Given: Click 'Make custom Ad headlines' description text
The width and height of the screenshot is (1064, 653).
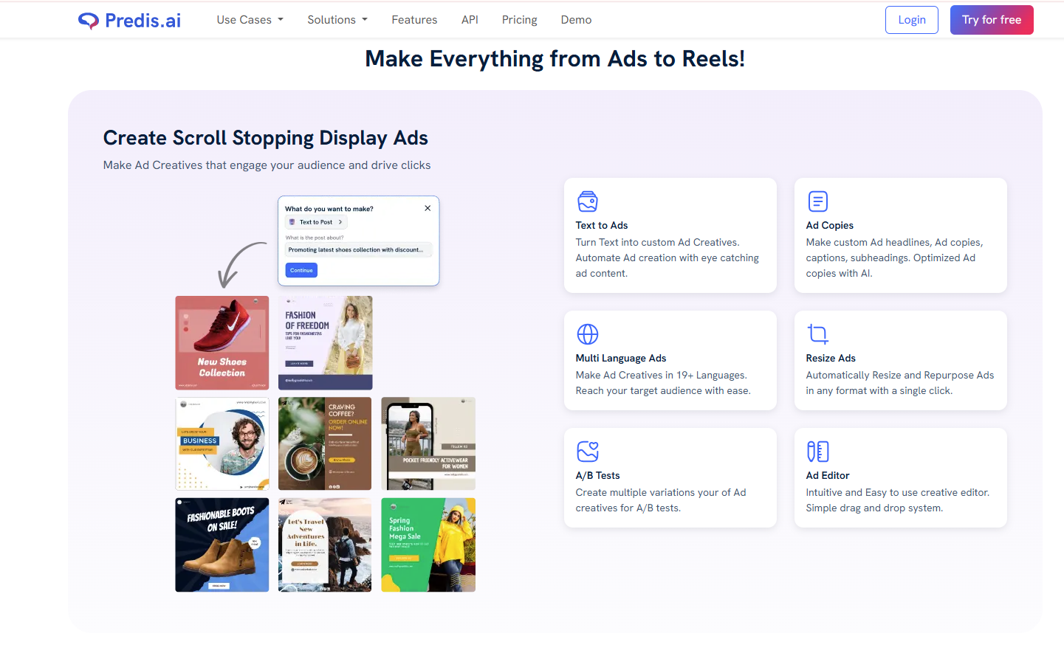Looking at the screenshot, I should [894, 258].
